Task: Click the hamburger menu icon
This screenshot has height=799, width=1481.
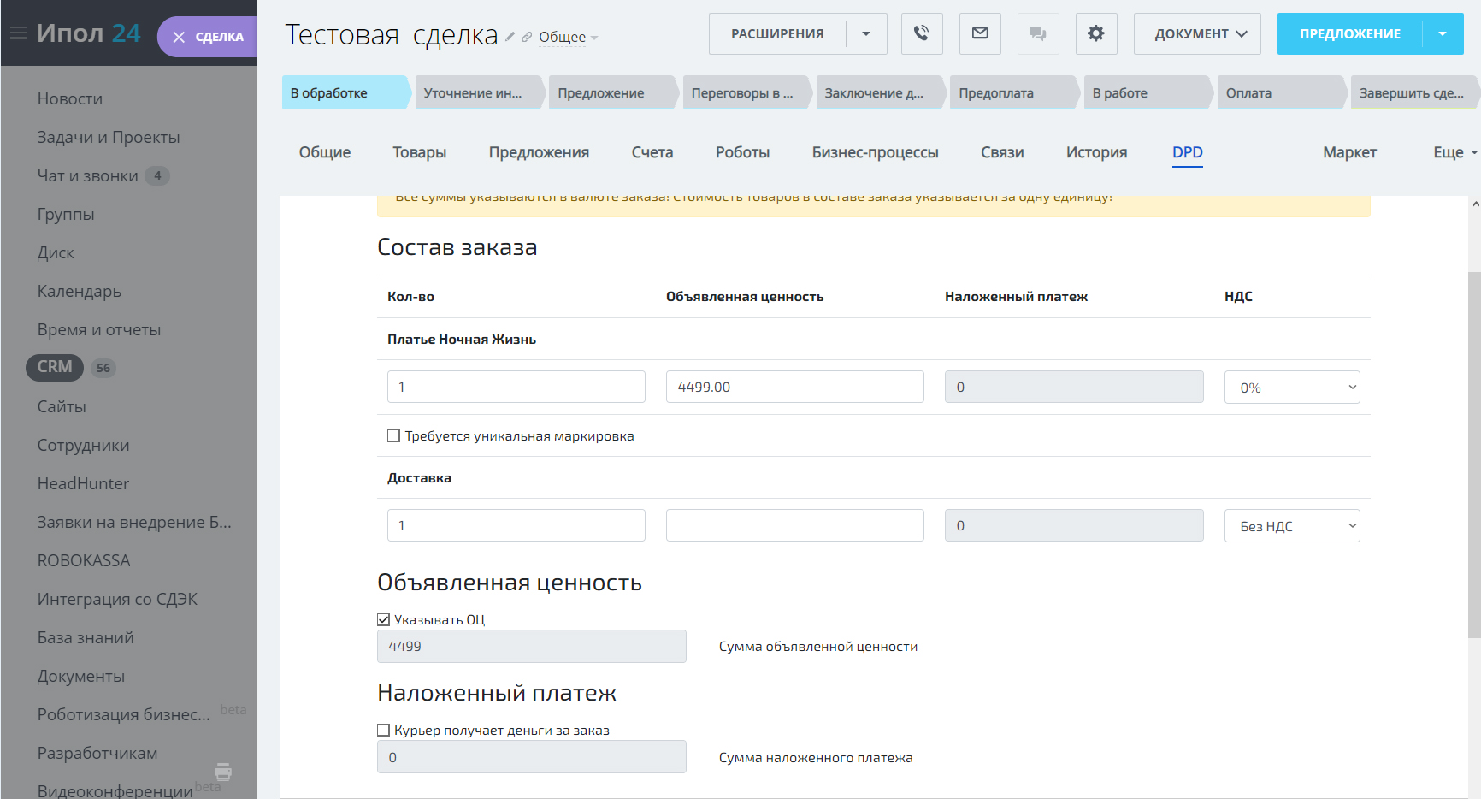Action: pos(18,33)
